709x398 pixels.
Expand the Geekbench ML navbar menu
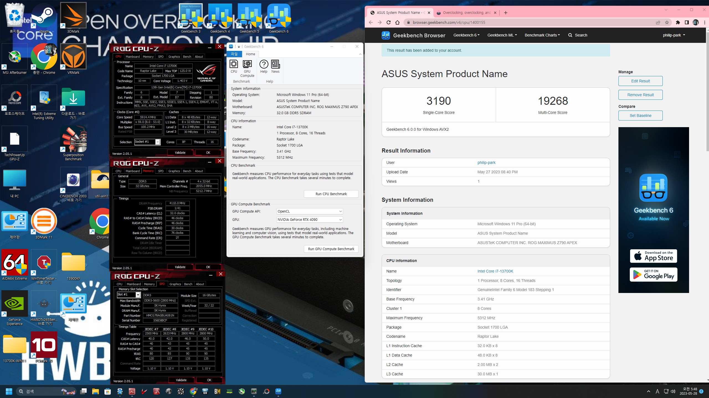502,35
